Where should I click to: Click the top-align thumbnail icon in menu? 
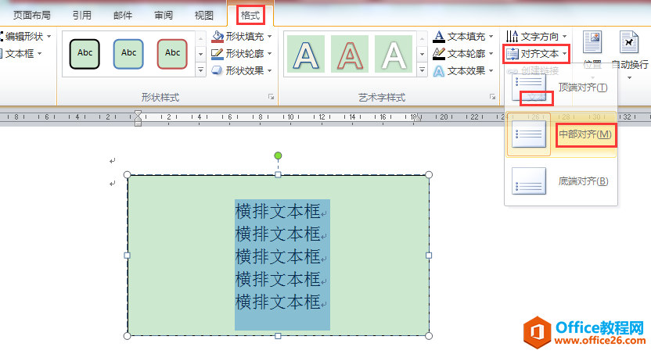pyautogui.click(x=528, y=88)
